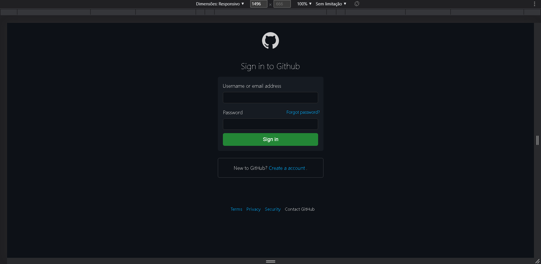Open the Security link
Viewport: 541px width, 264px height.
pos(272,209)
